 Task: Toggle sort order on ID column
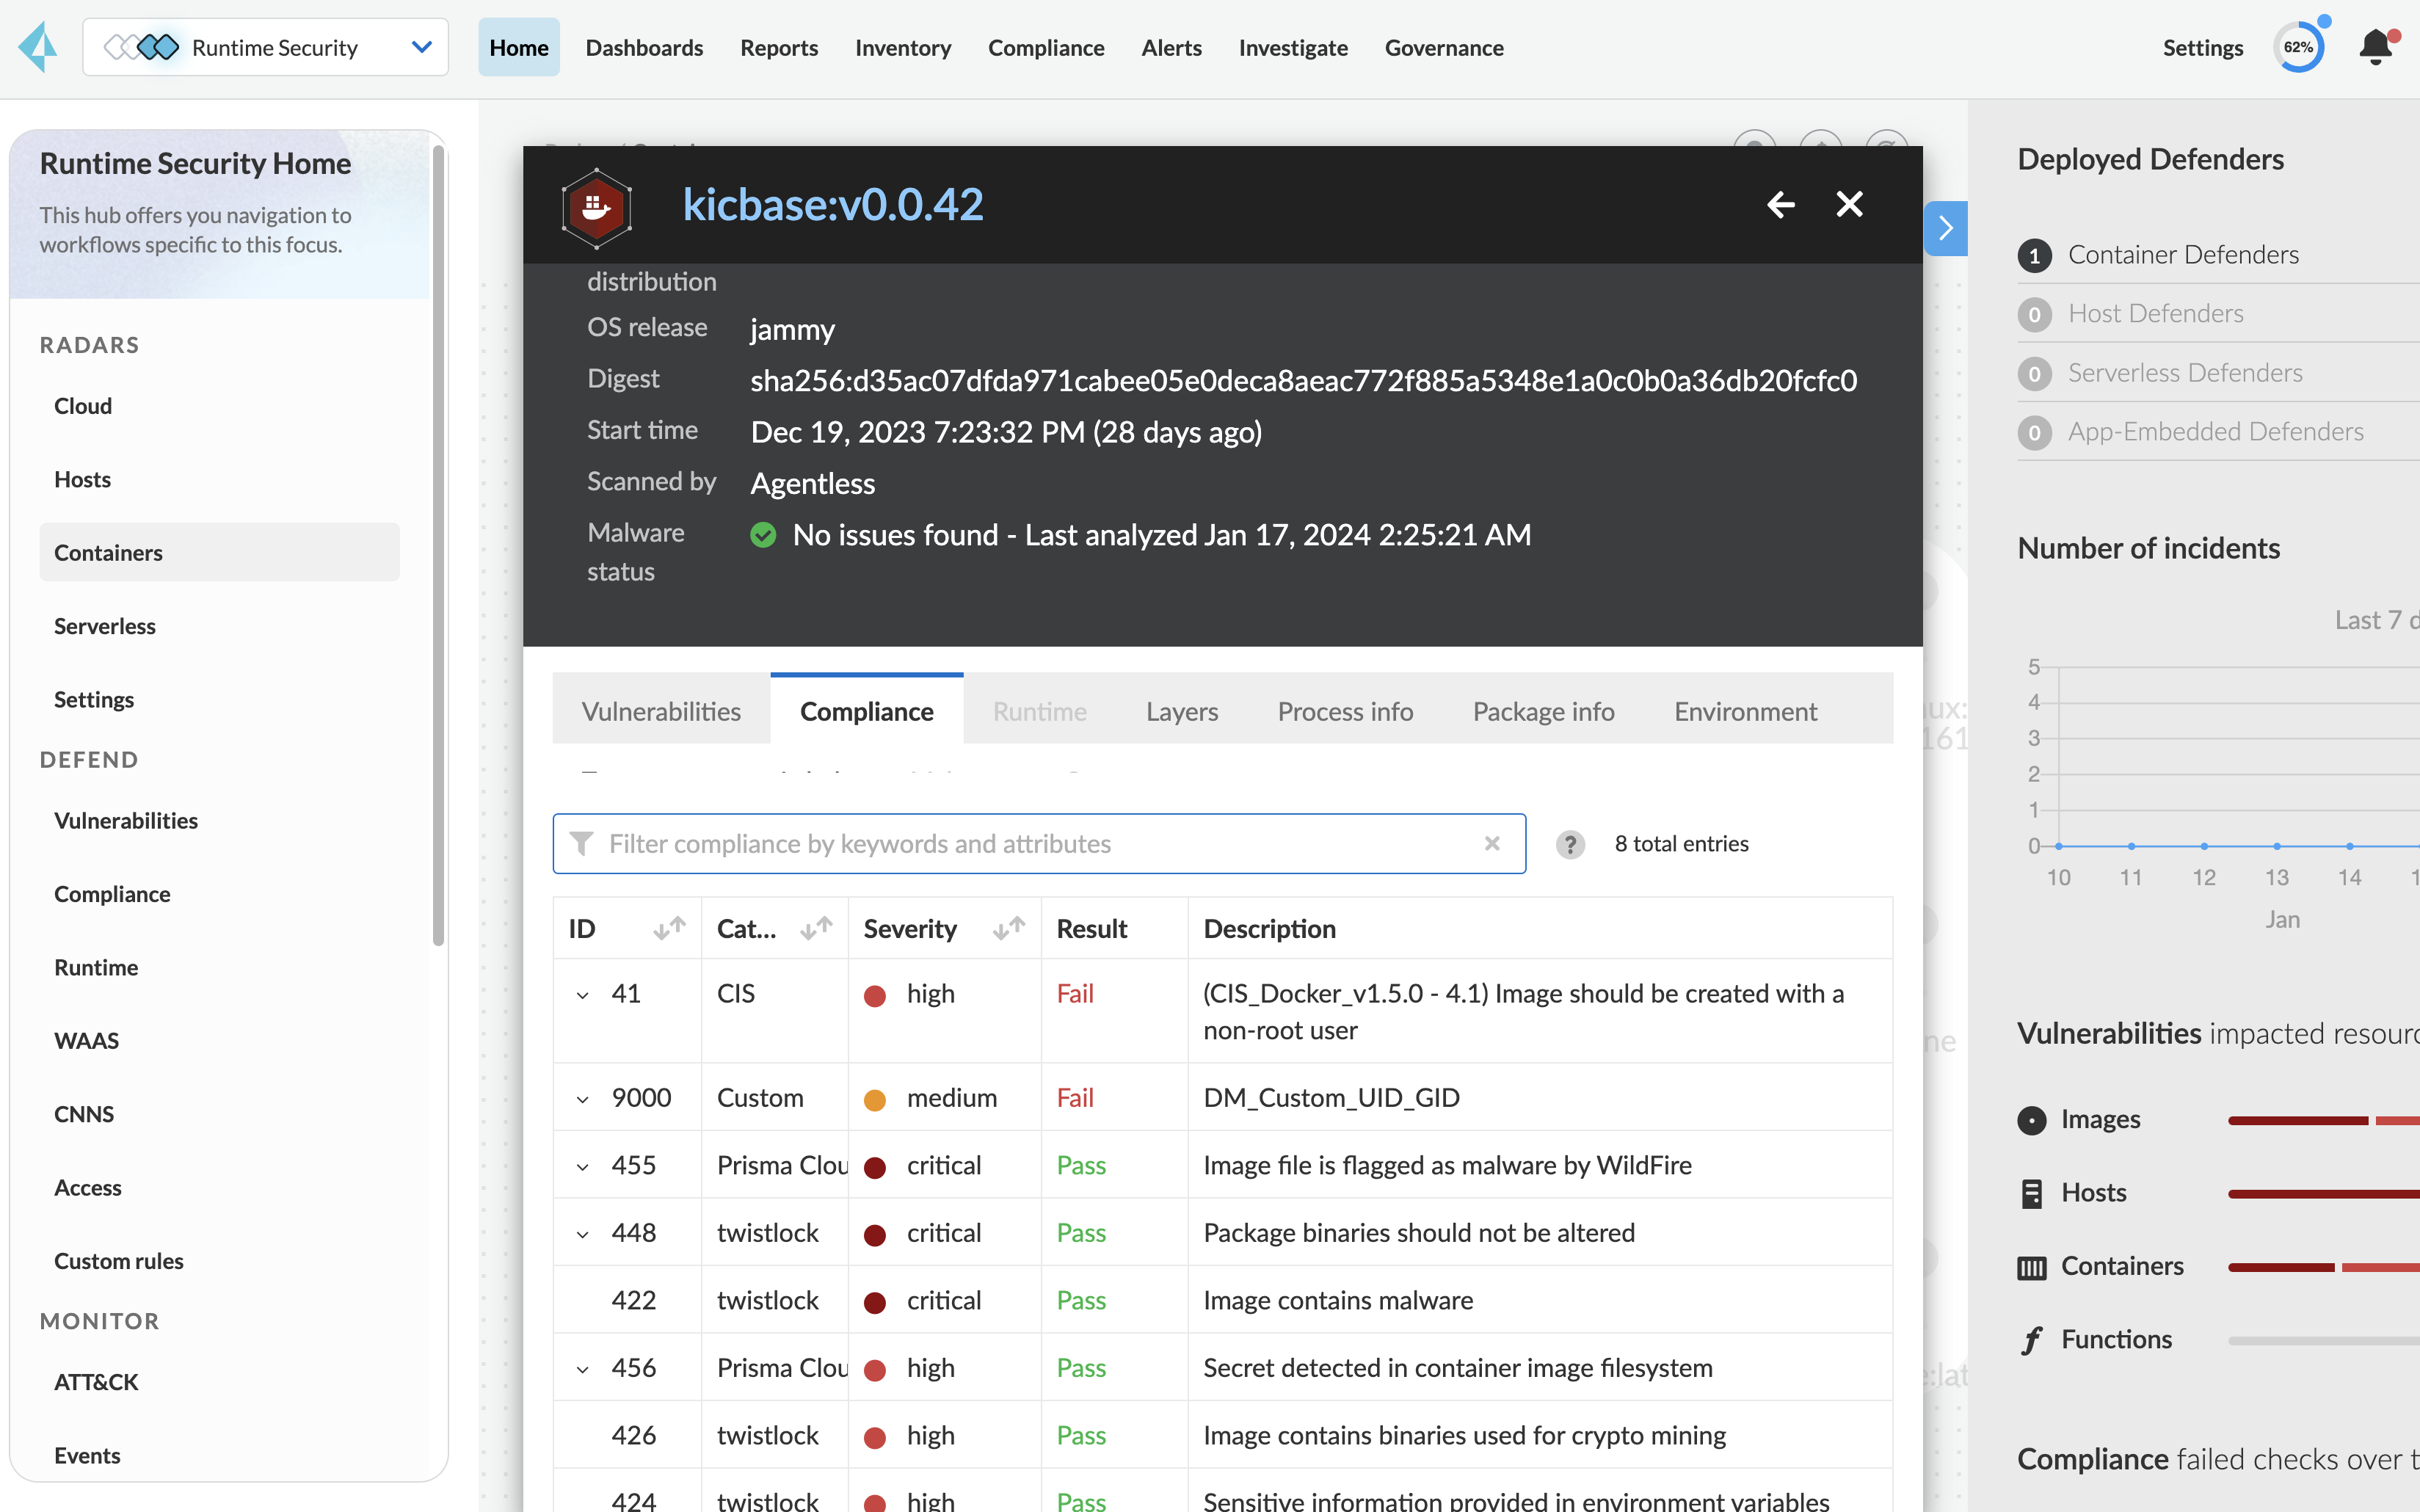[x=667, y=928]
